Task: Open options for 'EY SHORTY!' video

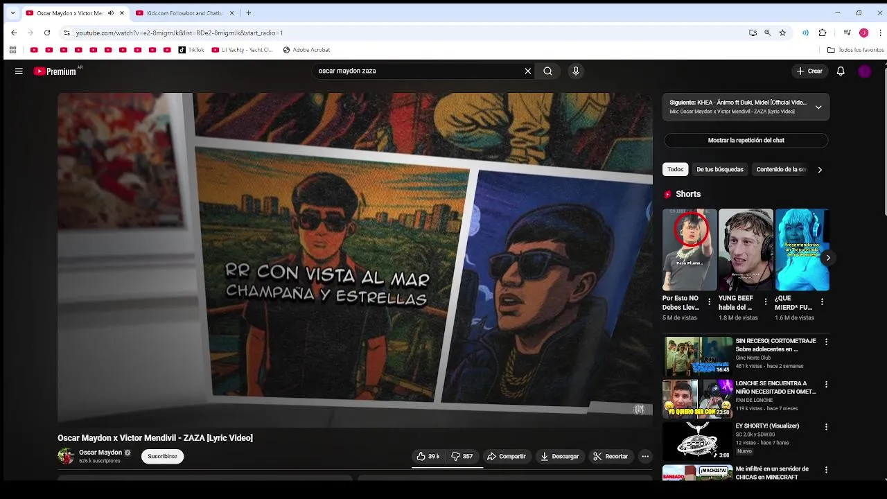Action: click(826, 427)
